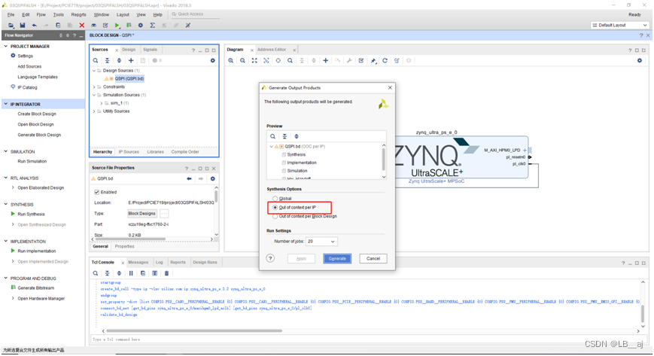Click the green Run play toolbar icon
The image size is (654, 356).
point(117,26)
